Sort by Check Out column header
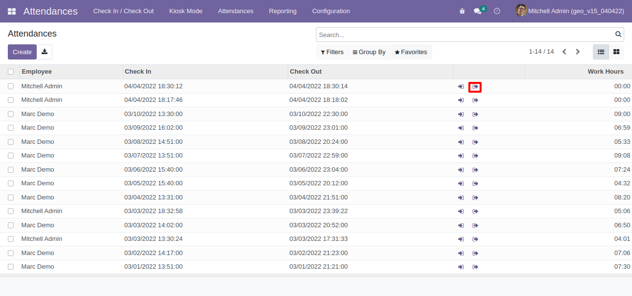Image resolution: width=632 pixels, height=296 pixels. [x=370, y=72]
